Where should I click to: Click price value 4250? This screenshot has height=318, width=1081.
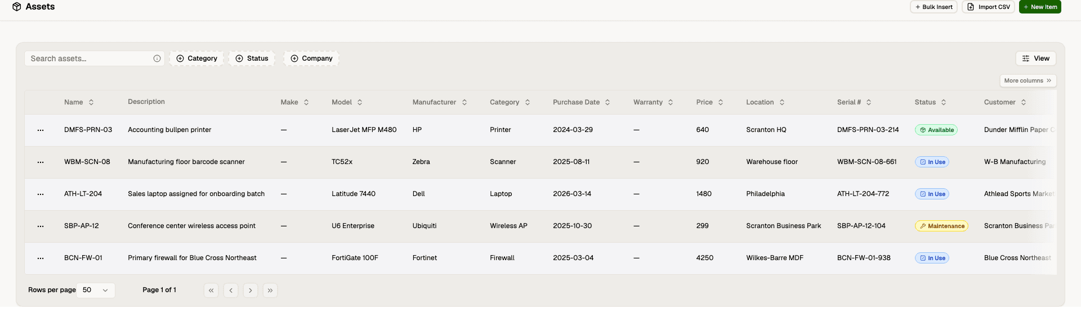[705, 258]
